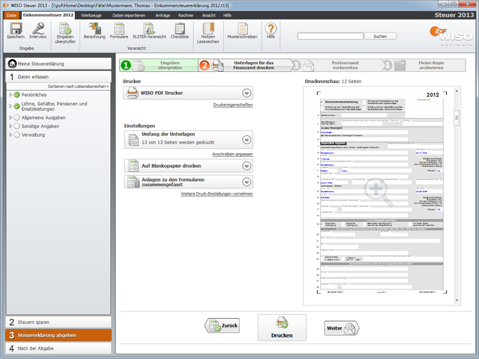Open the Anschreiben anpassen link

pyautogui.click(x=232, y=154)
